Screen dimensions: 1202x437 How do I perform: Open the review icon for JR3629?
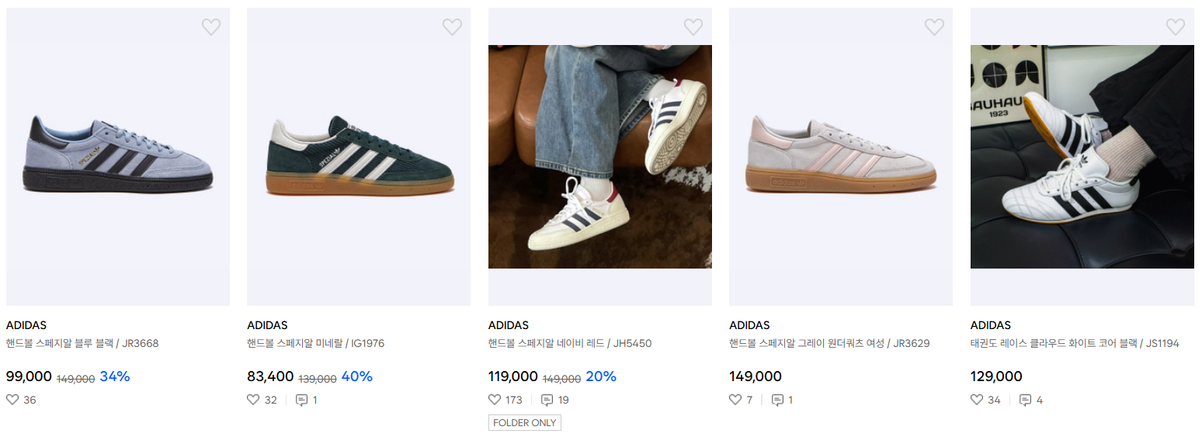(777, 400)
